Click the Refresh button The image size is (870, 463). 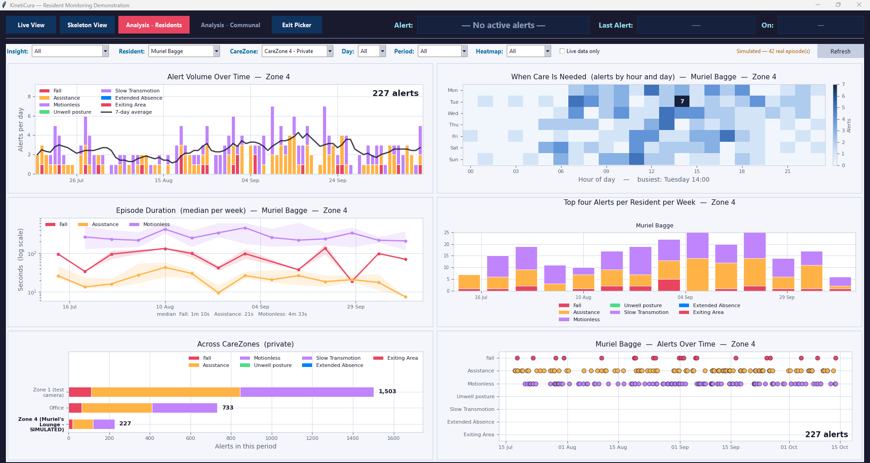coord(840,51)
